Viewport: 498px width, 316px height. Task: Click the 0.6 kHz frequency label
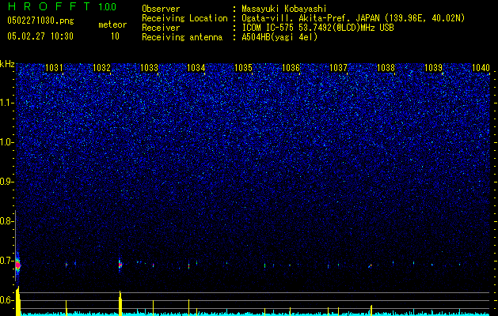coord(6,300)
